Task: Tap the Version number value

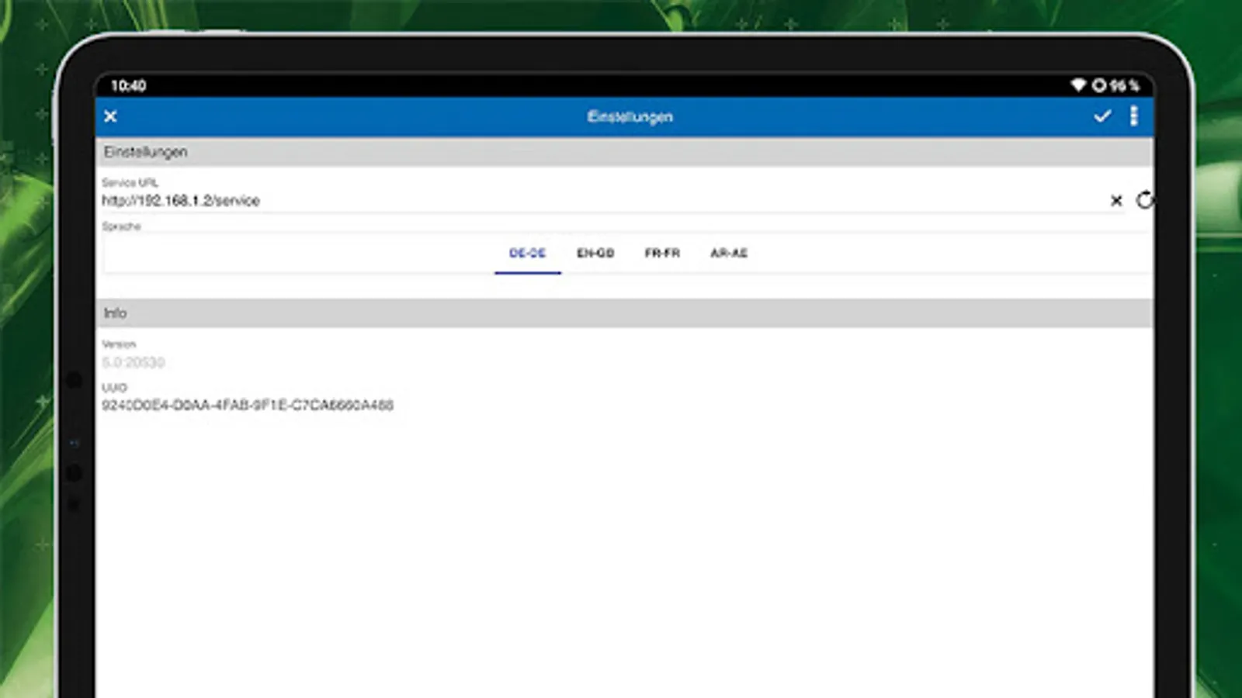Action: pos(134,362)
